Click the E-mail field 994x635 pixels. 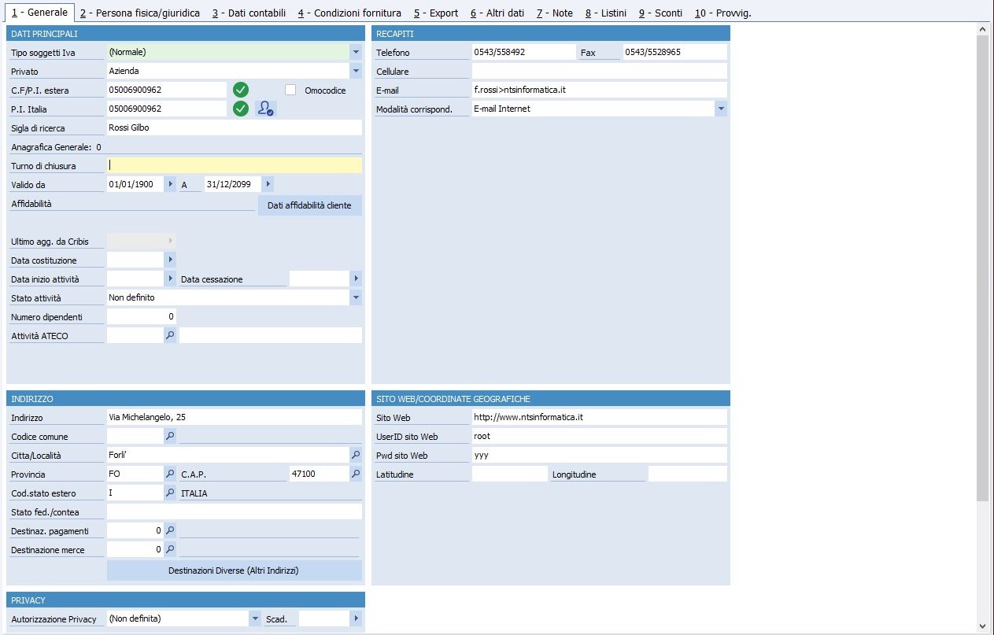(600, 90)
